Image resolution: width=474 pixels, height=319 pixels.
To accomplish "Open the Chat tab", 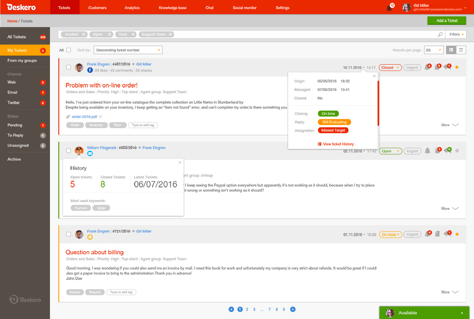I will click(210, 8).
